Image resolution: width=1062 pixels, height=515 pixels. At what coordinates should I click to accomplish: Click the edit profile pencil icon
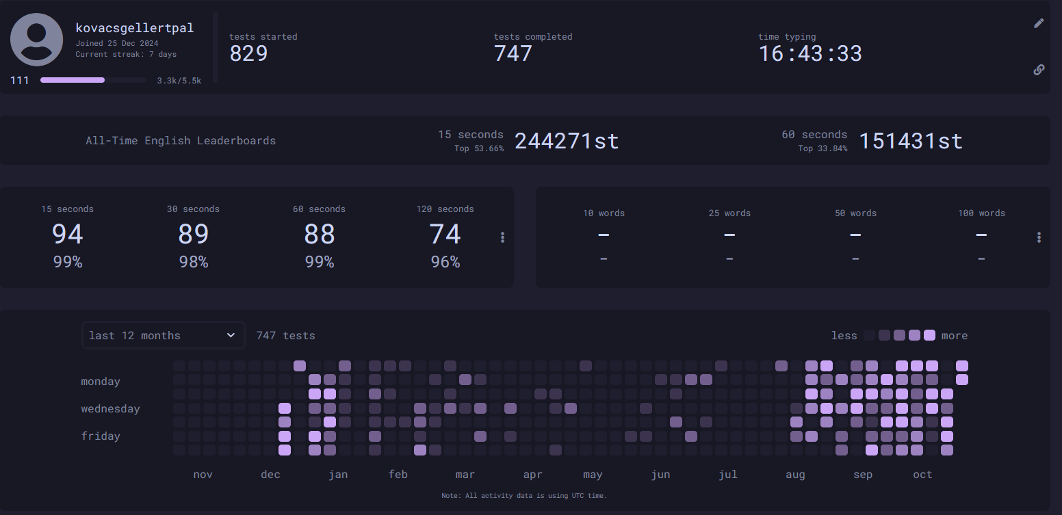(x=1039, y=23)
